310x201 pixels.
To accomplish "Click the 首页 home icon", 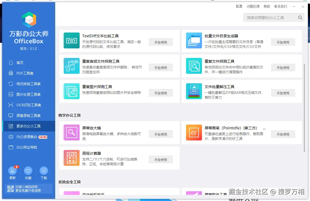I will click(x=11, y=62).
